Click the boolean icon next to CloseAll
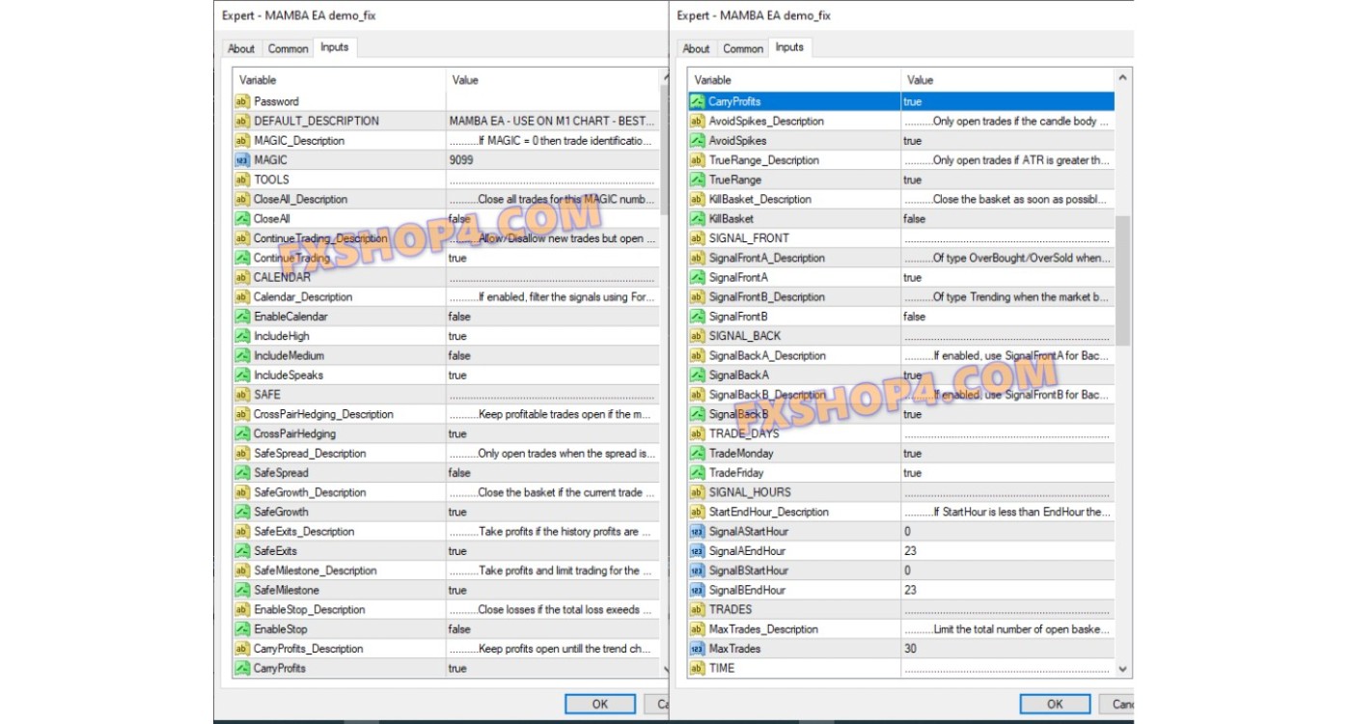The width and height of the screenshot is (1351, 724). pos(242,219)
